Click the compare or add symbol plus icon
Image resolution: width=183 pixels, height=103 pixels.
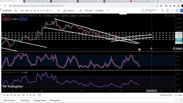click(16, 11)
